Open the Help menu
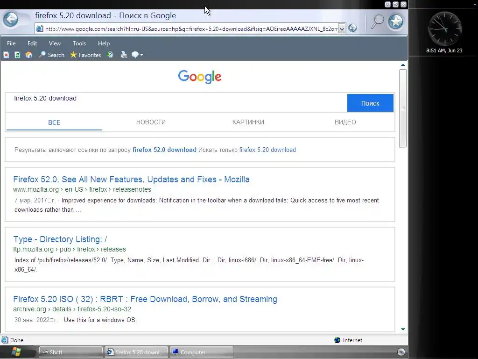The height and width of the screenshot is (359, 478). pos(104,43)
